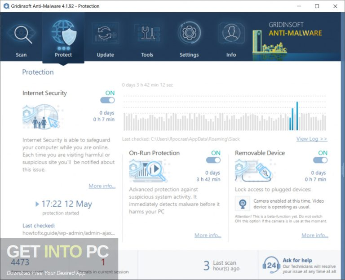The image size is (345, 280).
Task: Click the Ask for help link
Action: pyautogui.click(x=297, y=260)
